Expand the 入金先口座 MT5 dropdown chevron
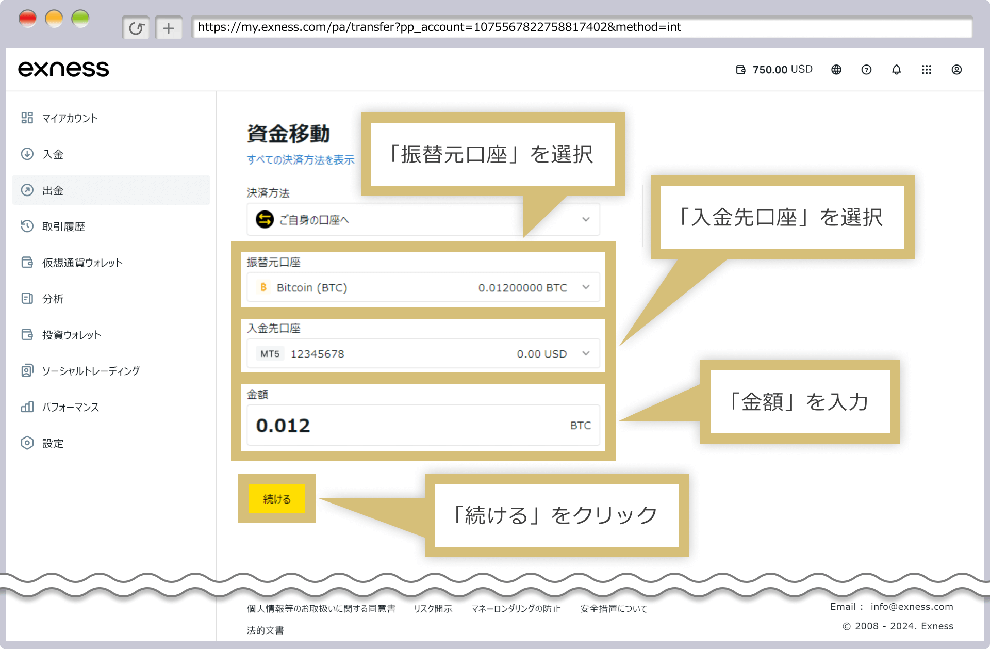This screenshot has width=990, height=649. 586,353
